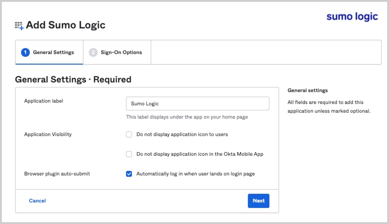The image size is (389, 224).
Task: Click the step 2 circle badge
Action: [93, 52]
